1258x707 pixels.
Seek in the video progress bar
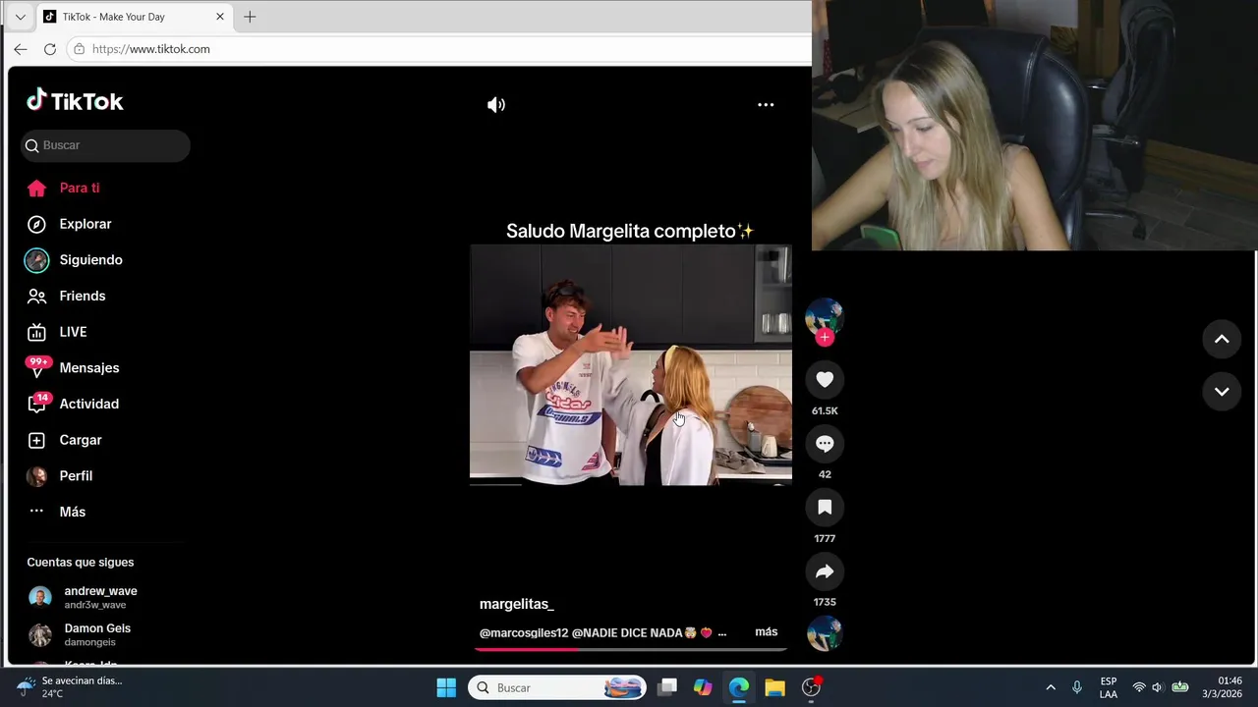click(631, 648)
